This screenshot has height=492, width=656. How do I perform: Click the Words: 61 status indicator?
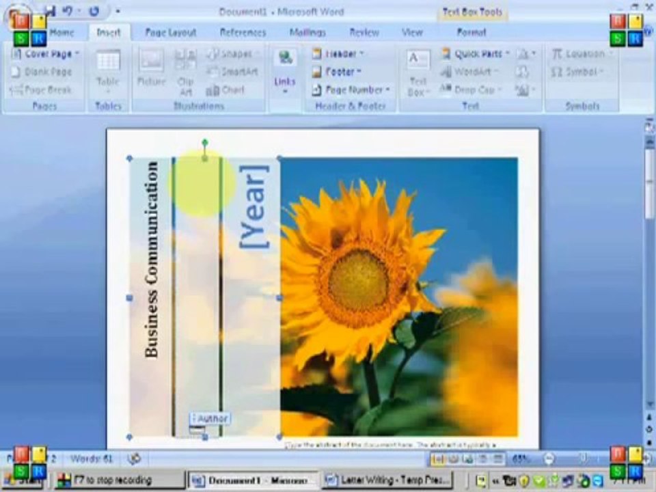pos(92,459)
